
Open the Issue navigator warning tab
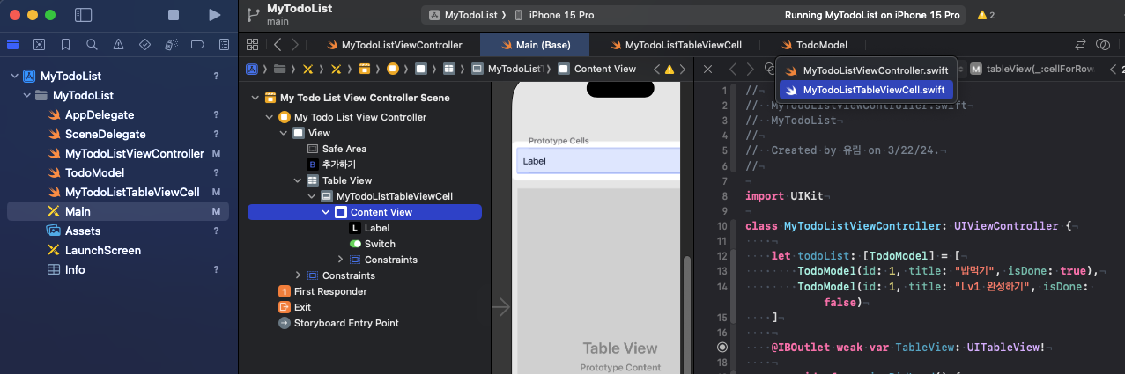tap(118, 44)
